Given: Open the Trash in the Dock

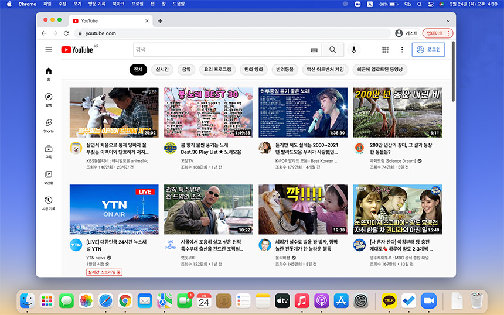Looking at the screenshot, I should pyautogui.click(x=476, y=300).
